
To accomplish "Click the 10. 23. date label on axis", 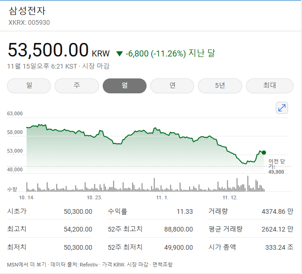I will [94, 197].
